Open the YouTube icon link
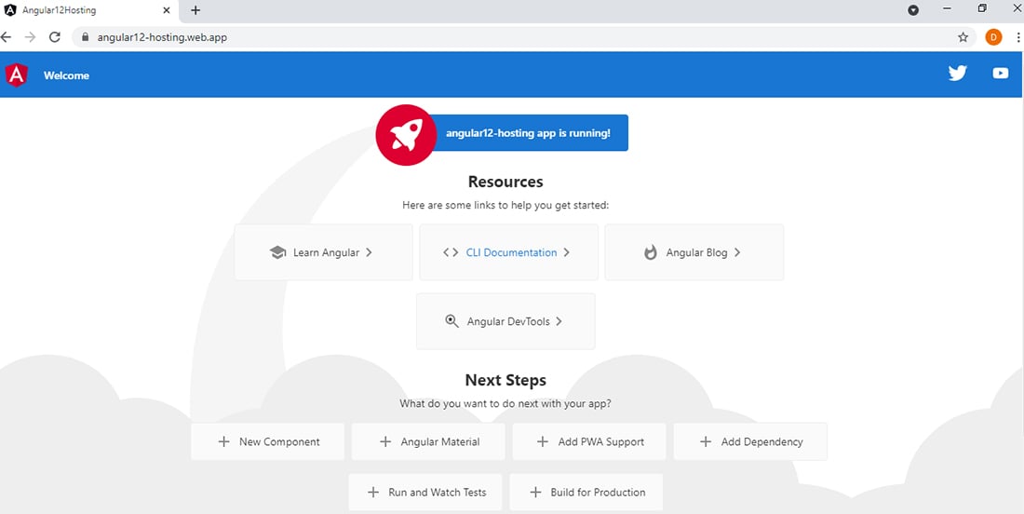Image resolution: width=1024 pixels, height=514 pixels. pos(1001,74)
